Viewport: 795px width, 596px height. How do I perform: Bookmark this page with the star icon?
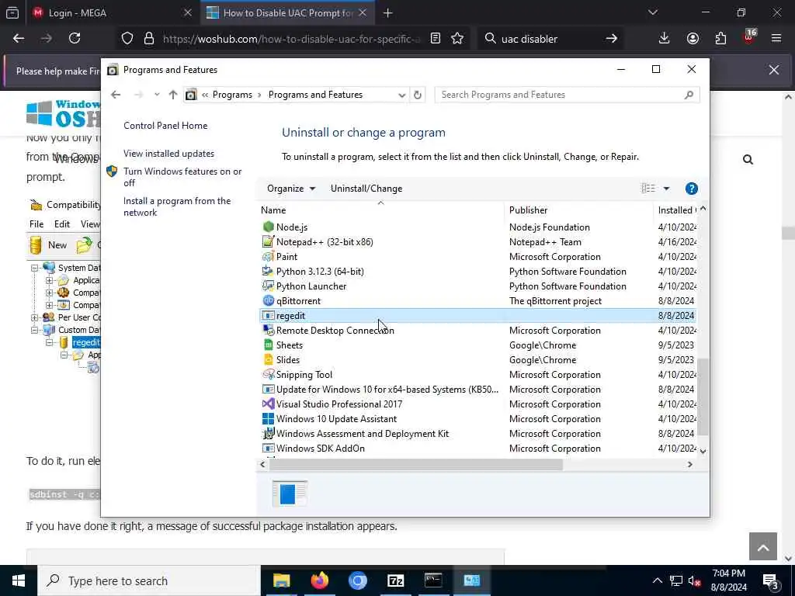click(x=457, y=39)
